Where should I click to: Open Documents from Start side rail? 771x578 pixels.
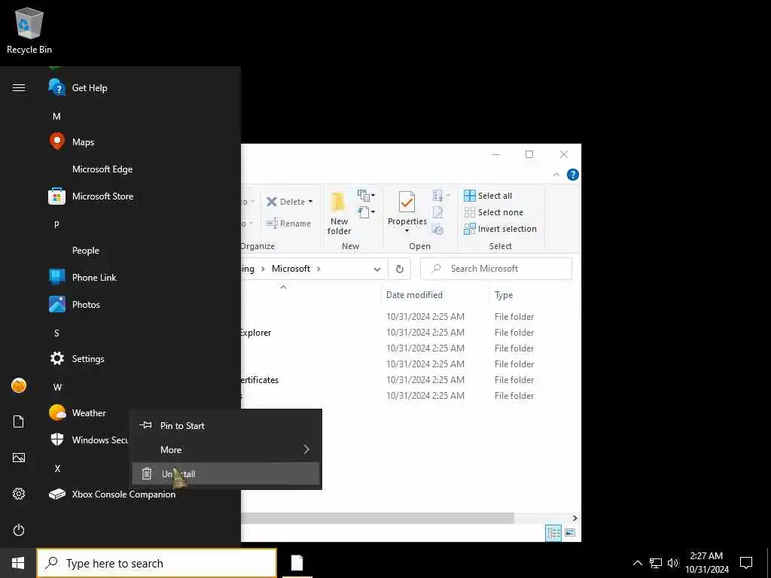[19, 421]
